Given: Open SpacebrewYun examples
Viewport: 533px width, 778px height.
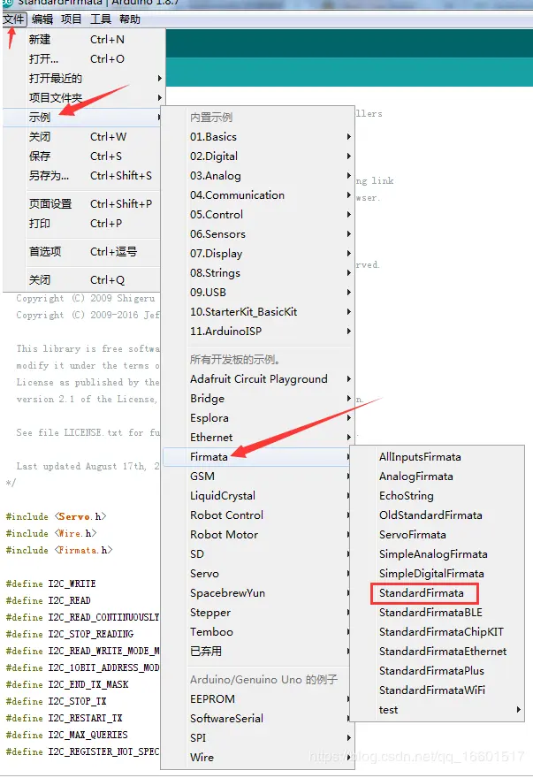Looking at the screenshot, I should coord(257,593).
